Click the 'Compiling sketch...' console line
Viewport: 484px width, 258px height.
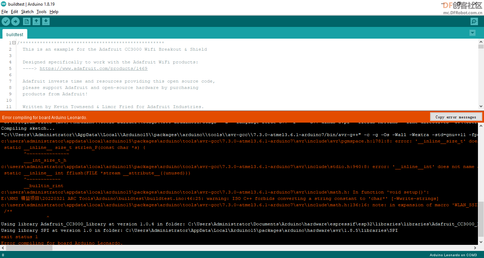tap(28, 128)
